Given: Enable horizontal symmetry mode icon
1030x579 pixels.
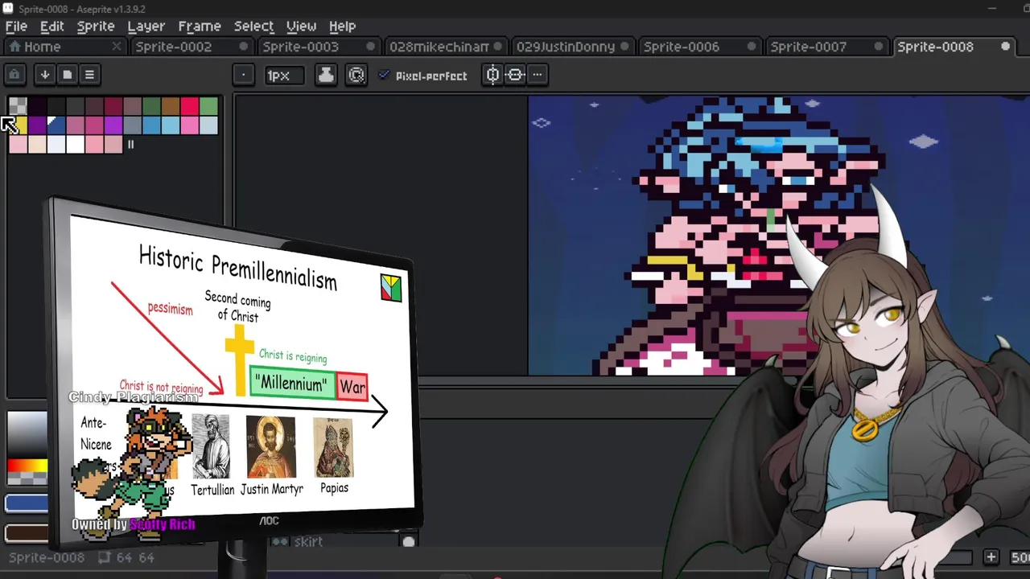Looking at the screenshot, I should tap(492, 76).
